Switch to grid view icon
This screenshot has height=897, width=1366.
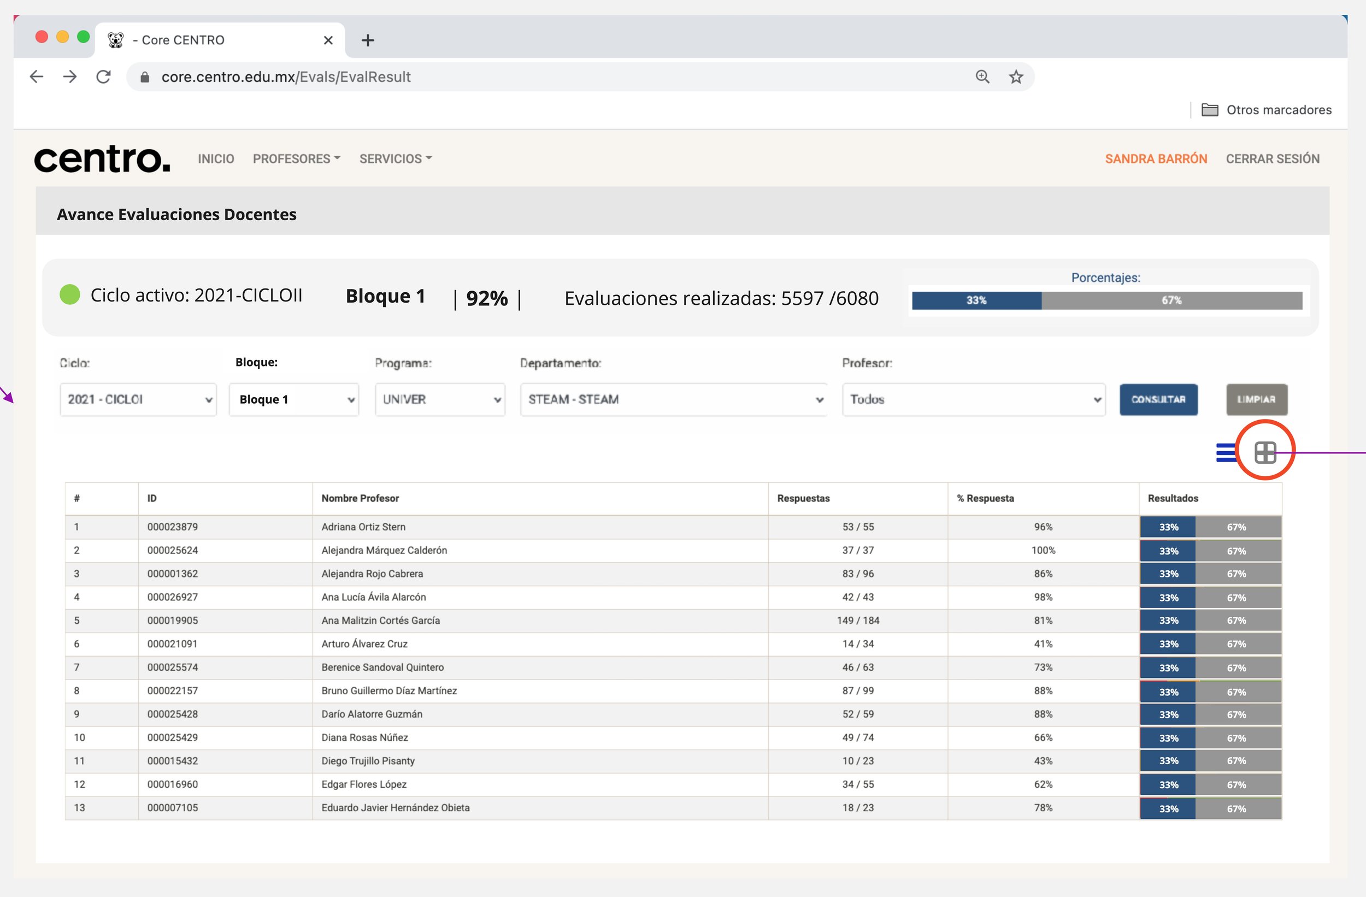pos(1265,452)
